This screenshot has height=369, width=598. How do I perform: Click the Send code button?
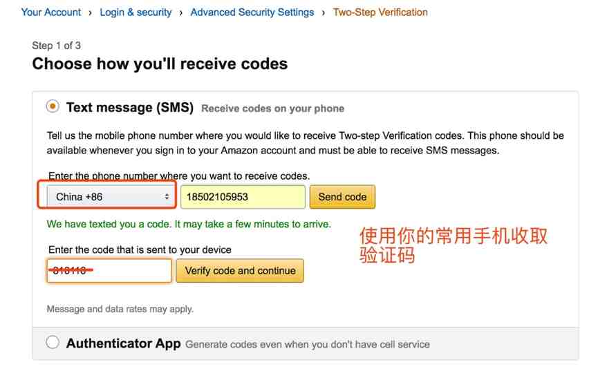[x=342, y=197]
